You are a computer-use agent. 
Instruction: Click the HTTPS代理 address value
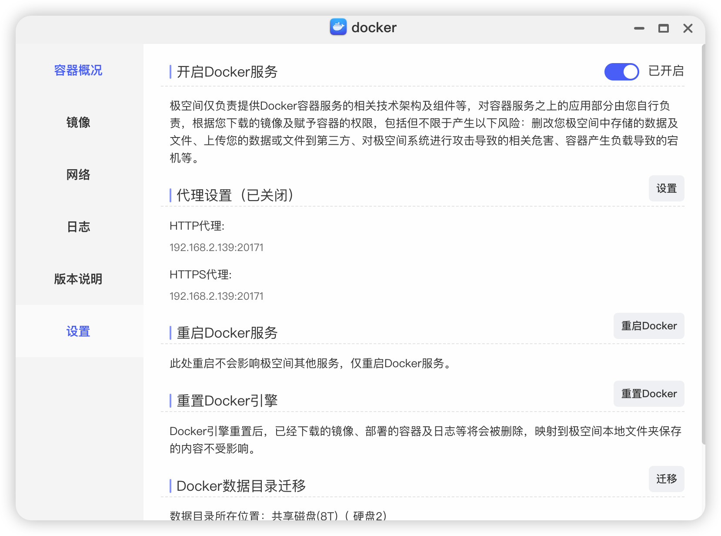217,296
